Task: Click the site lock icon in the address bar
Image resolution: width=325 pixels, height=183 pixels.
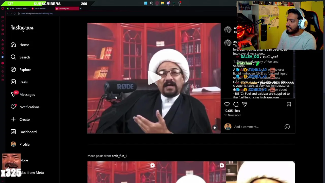Action: point(19,13)
